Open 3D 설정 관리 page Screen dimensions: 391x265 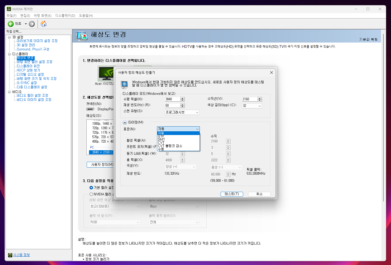[x=26, y=45]
